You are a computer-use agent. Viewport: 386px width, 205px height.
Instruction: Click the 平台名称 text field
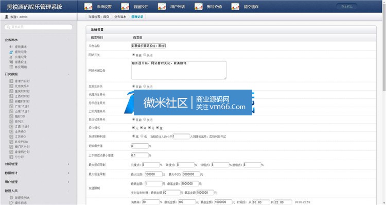148,45
